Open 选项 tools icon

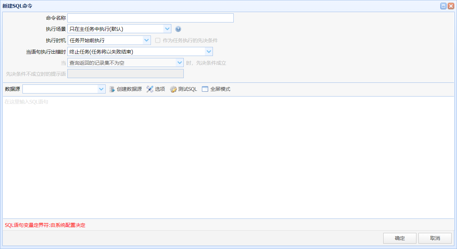tap(150, 89)
